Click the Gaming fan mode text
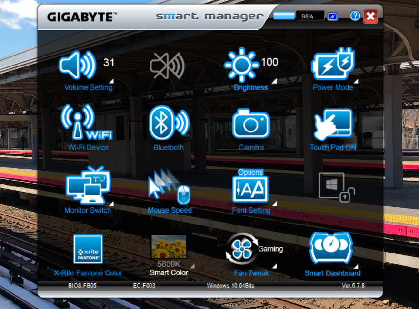 point(270,249)
